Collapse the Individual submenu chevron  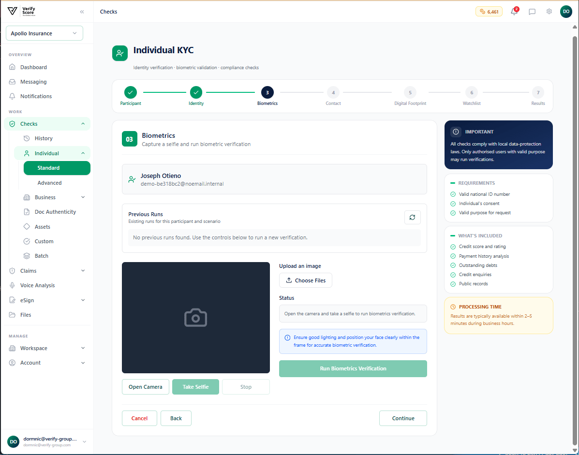(x=83, y=153)
